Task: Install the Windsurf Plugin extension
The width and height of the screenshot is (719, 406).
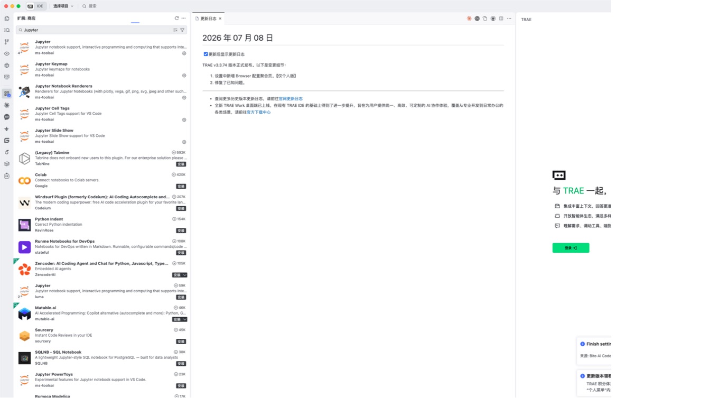Action: click(x=181, y=209)
